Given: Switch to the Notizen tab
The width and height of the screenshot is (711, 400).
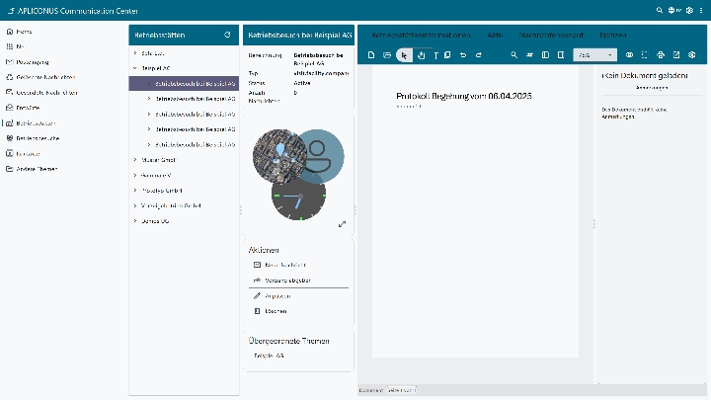Looking at the screenshot, I should coord(613,35).
